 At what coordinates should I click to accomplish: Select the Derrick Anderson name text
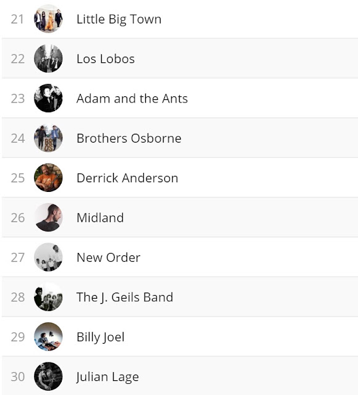127,178
